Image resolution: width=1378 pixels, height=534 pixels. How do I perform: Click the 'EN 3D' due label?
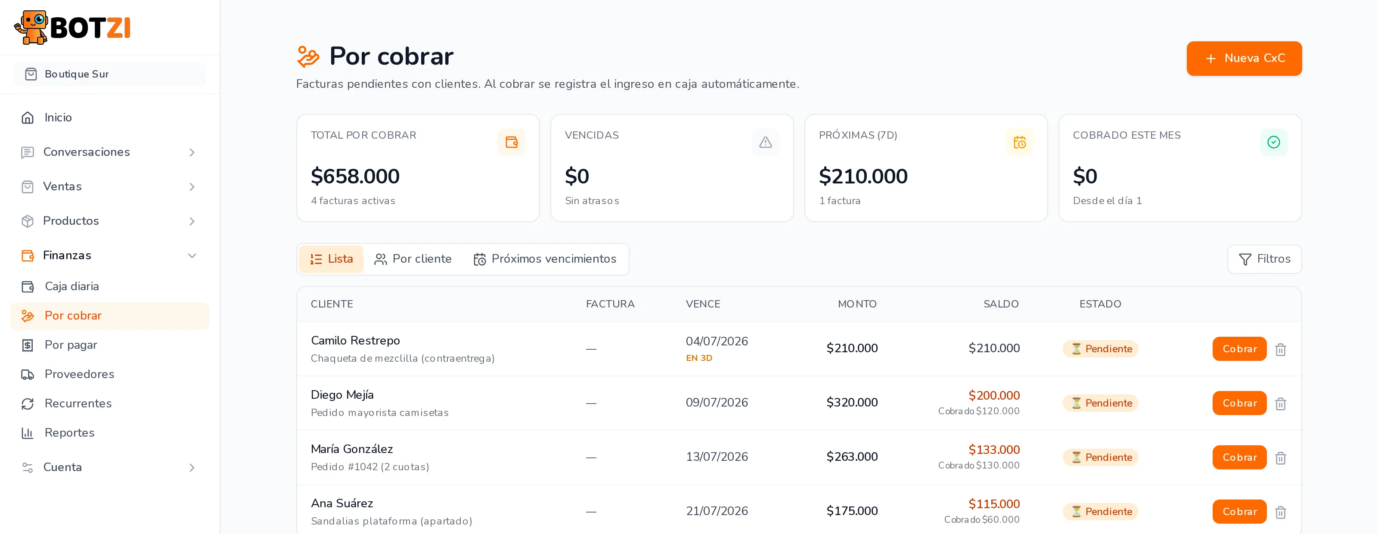point(698,358)
